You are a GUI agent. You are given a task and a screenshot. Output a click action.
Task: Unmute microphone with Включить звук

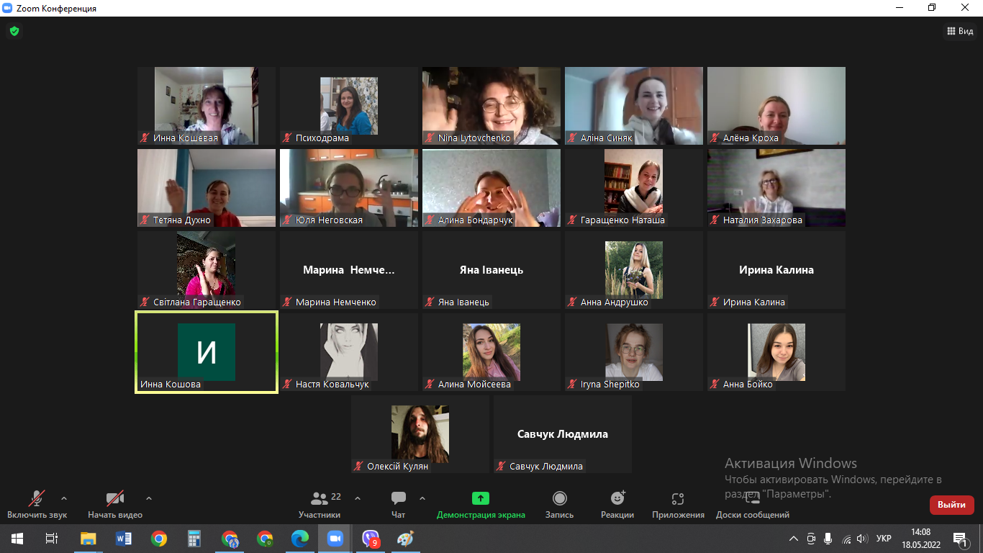coord(37,498)
